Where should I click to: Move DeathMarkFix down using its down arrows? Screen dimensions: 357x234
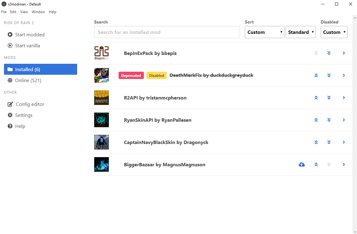pos(329,75)
